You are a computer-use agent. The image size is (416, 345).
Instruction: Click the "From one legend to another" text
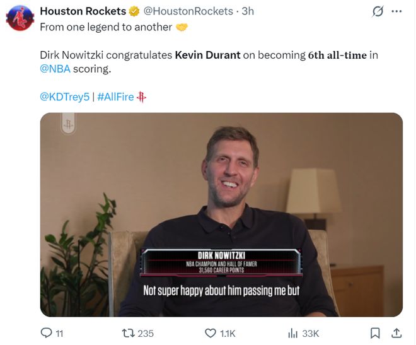[x=106, y=27]
